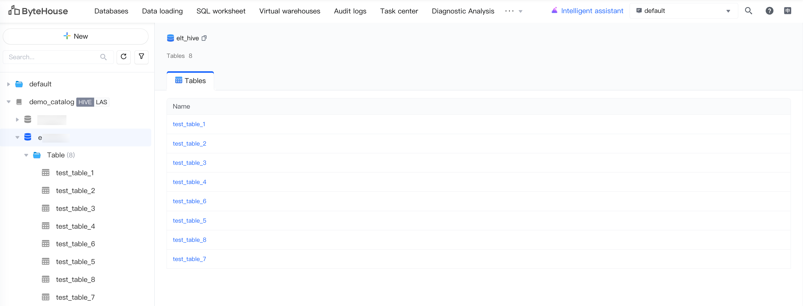Click the ByteHouse logo
This screenshot has width=803, height=306.
(x=38, y=11)
